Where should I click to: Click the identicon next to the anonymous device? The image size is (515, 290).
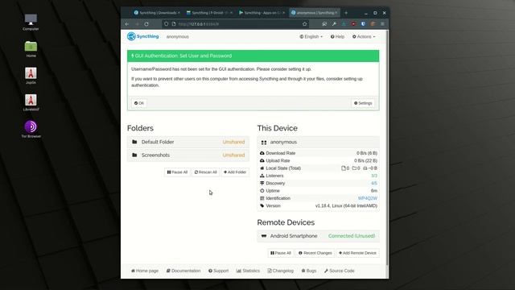tap(264, 143)
